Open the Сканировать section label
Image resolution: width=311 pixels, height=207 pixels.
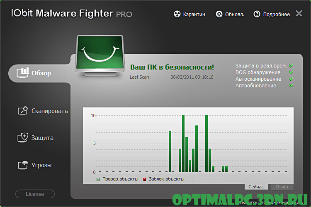click(50, 111)
